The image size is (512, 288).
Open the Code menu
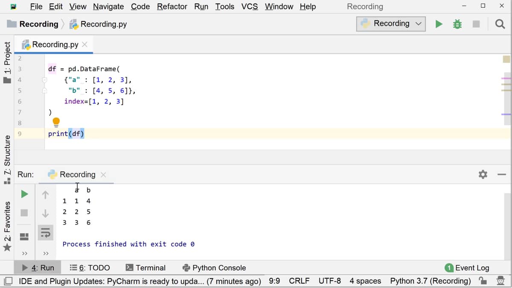point(140,6)
